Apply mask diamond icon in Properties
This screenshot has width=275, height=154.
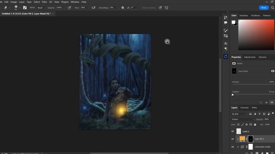[266, 103]
